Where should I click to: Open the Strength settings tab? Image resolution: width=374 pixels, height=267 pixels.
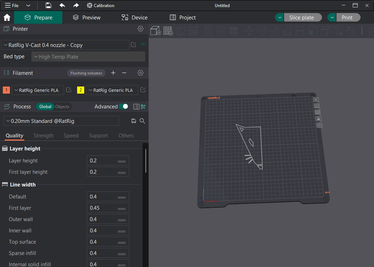[x=43, y=135]
